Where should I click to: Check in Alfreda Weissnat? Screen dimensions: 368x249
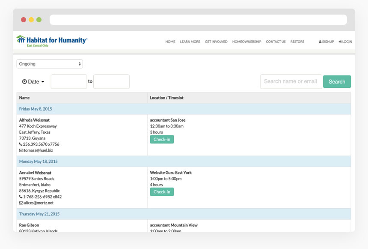pos(162,139)
